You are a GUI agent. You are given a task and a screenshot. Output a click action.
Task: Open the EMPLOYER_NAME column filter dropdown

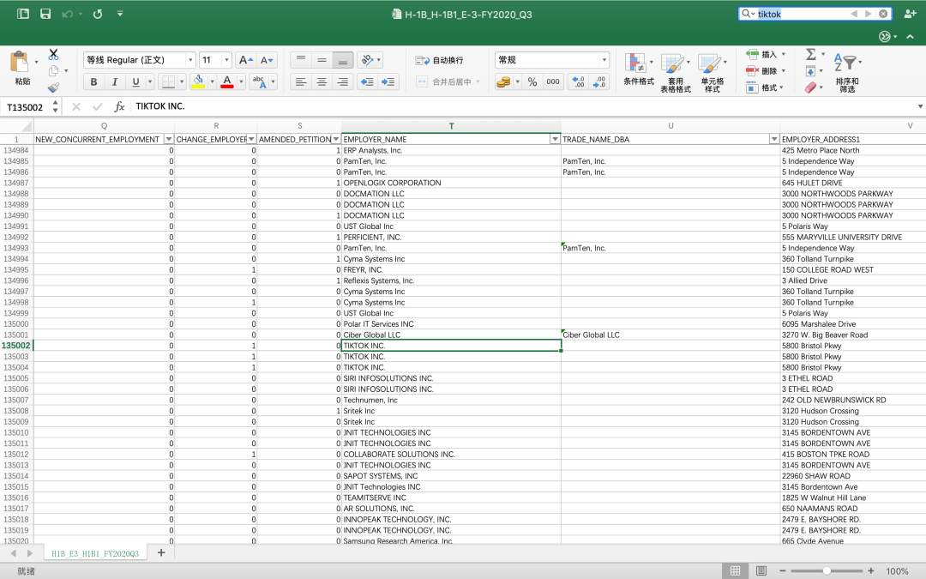[555, 139]
